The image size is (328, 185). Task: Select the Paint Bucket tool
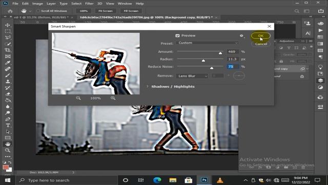8,100
